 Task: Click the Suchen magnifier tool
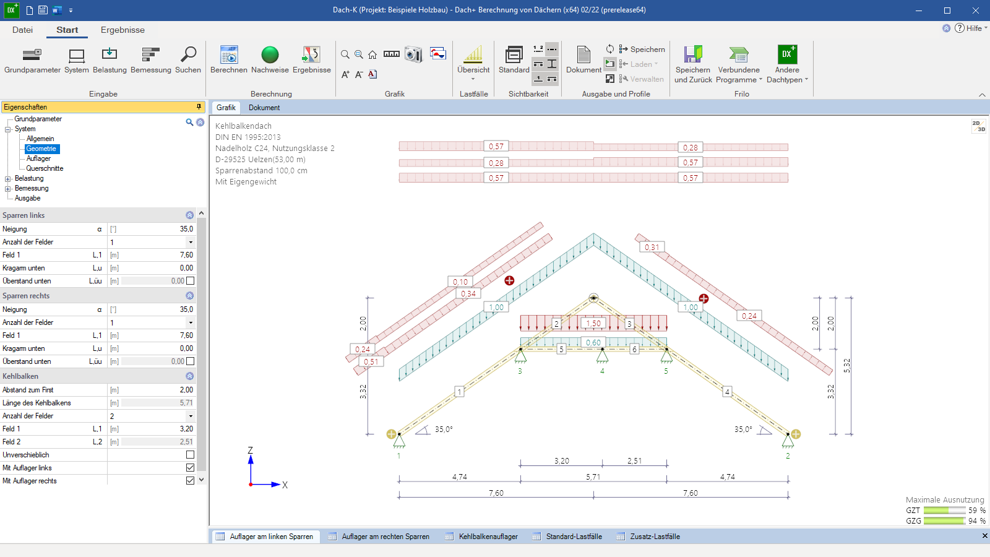188,60
